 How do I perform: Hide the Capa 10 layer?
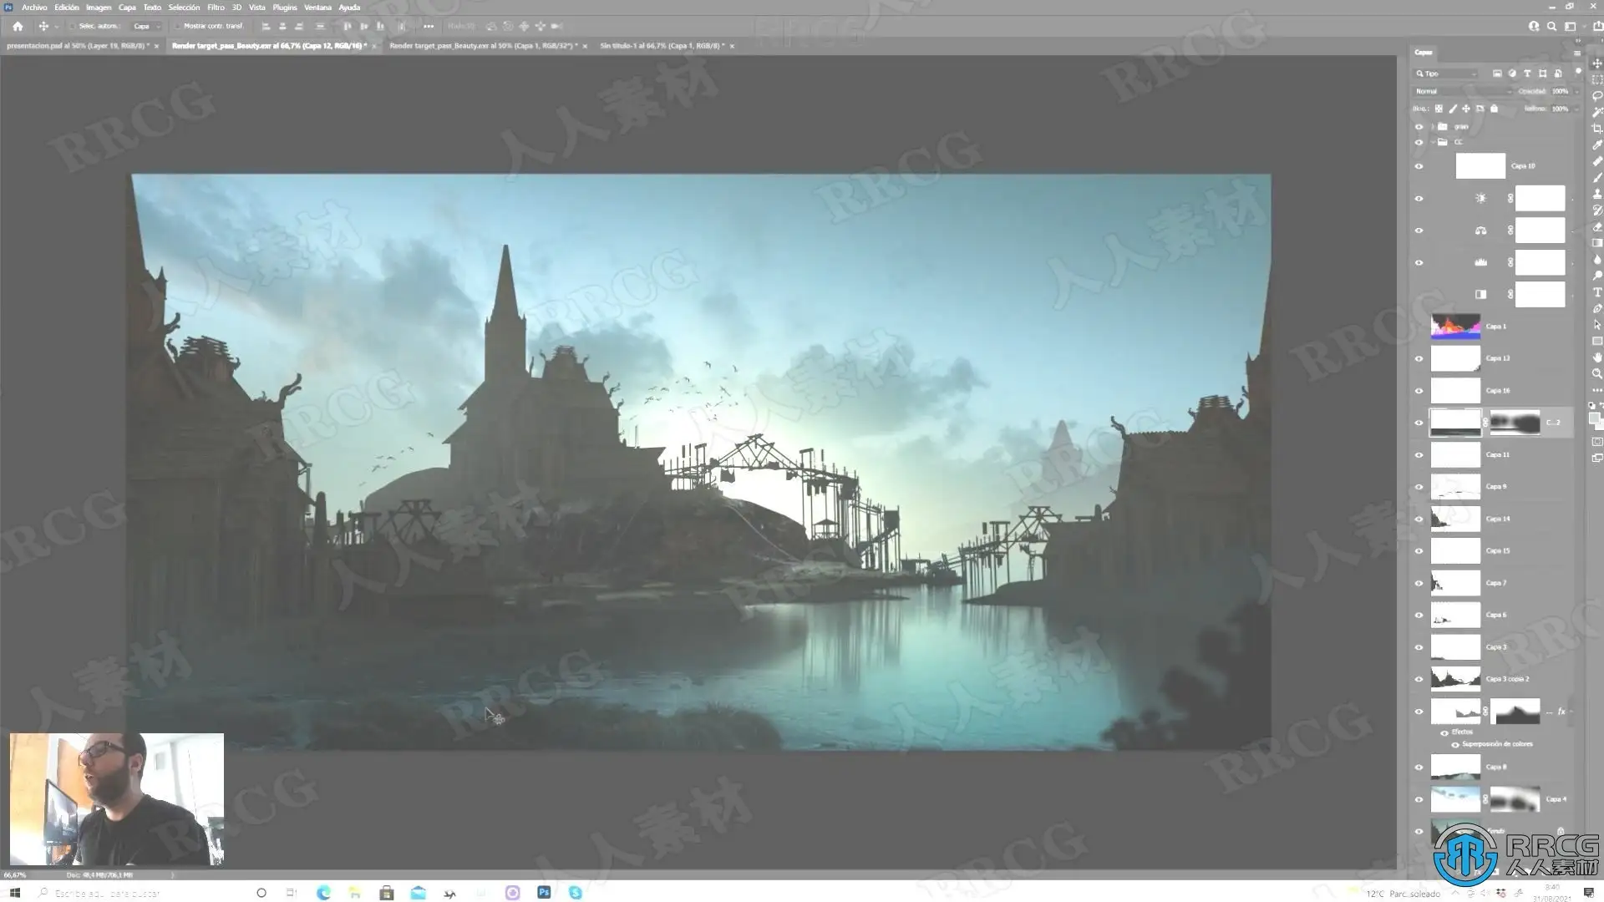tap(1419, 166)
